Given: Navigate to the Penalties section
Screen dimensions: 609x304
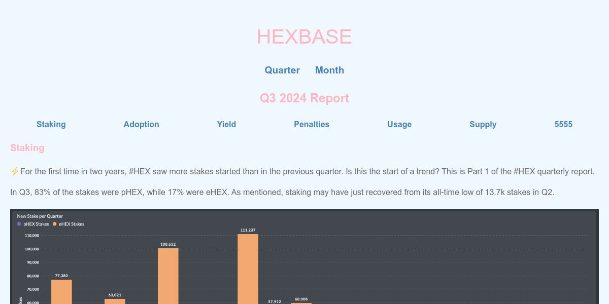Looking at the screenshot, I should (x=312, y=125).
